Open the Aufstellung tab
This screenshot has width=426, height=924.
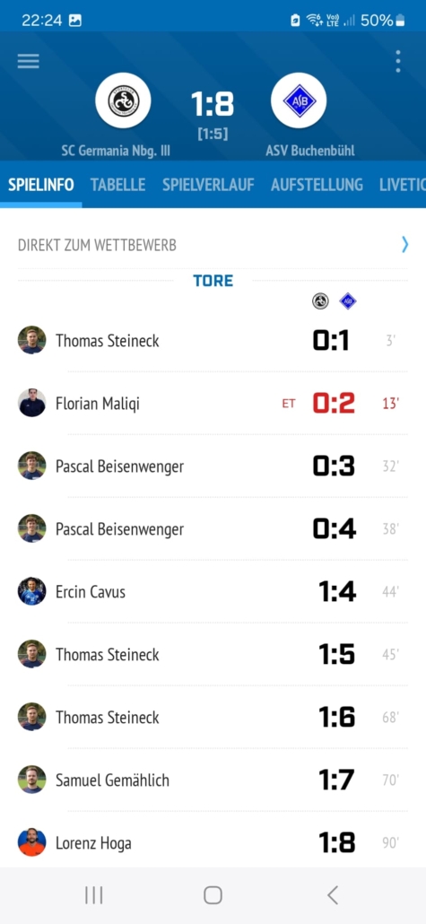(x=317, y=185)
